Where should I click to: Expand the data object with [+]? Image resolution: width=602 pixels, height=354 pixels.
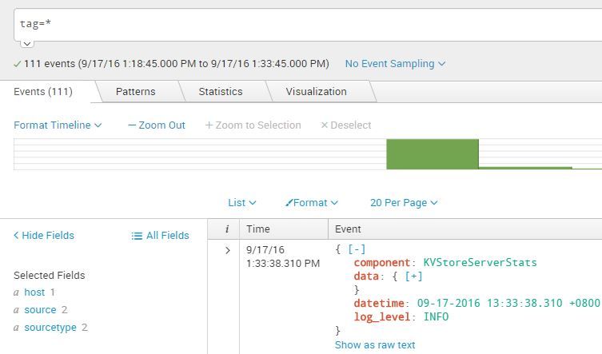tap(413, 276)
